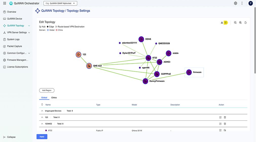The width and height of the screenshot is (256, 142).
Task: Collapse the 1234432 region group
Action: (x=42, y=124)
